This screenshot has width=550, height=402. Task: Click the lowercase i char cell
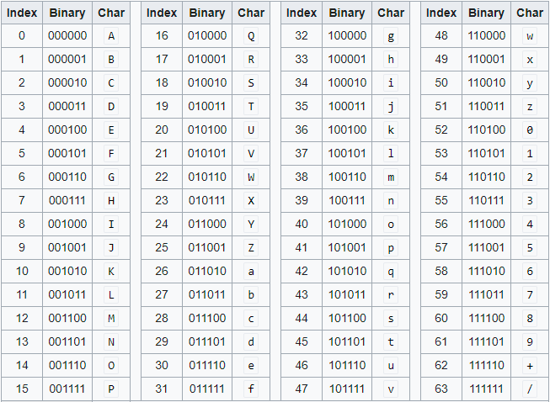(391, 82)
